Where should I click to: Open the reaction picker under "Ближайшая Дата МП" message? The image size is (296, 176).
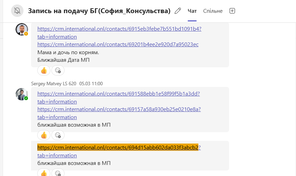pos(58,70)
